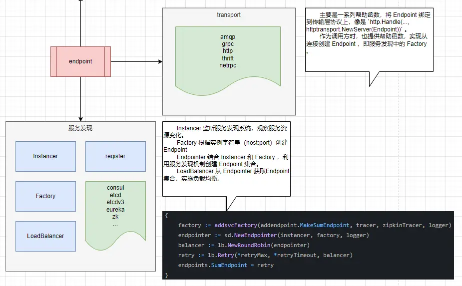Click the 服务发现 container title
This screenshot has height=286, width=462.
click(80, 128)
